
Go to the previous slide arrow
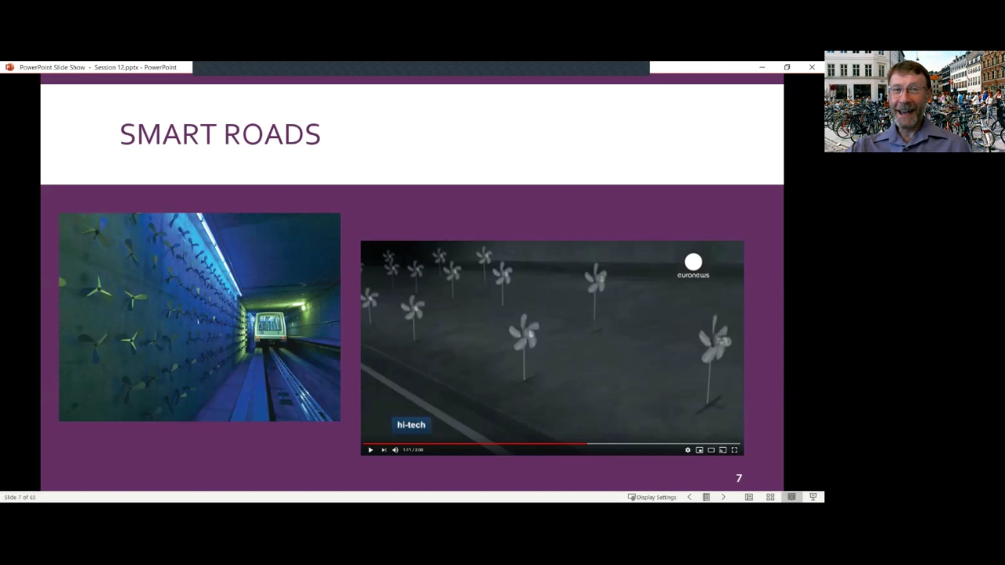pyautogui.click(x=689, y=497)
